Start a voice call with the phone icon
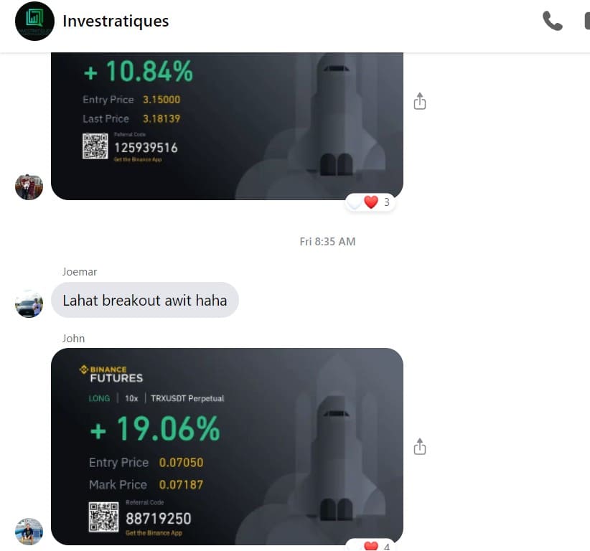This screenshot has height=551, width=590. [553, 21]
